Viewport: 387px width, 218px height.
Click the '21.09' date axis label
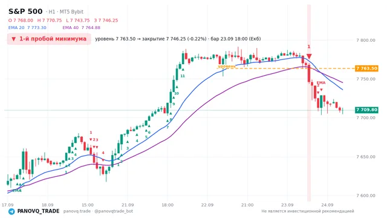coord(128,205)
